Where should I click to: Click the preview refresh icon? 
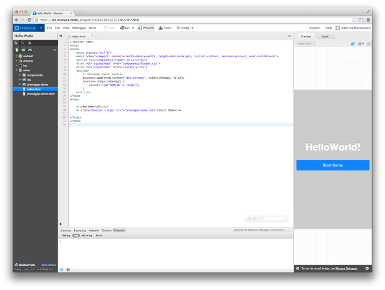[353, 43]
